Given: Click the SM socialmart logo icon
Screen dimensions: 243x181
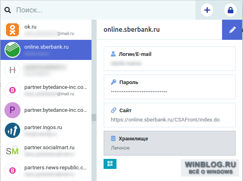Looking at the screenshot, I should (12, 150).
